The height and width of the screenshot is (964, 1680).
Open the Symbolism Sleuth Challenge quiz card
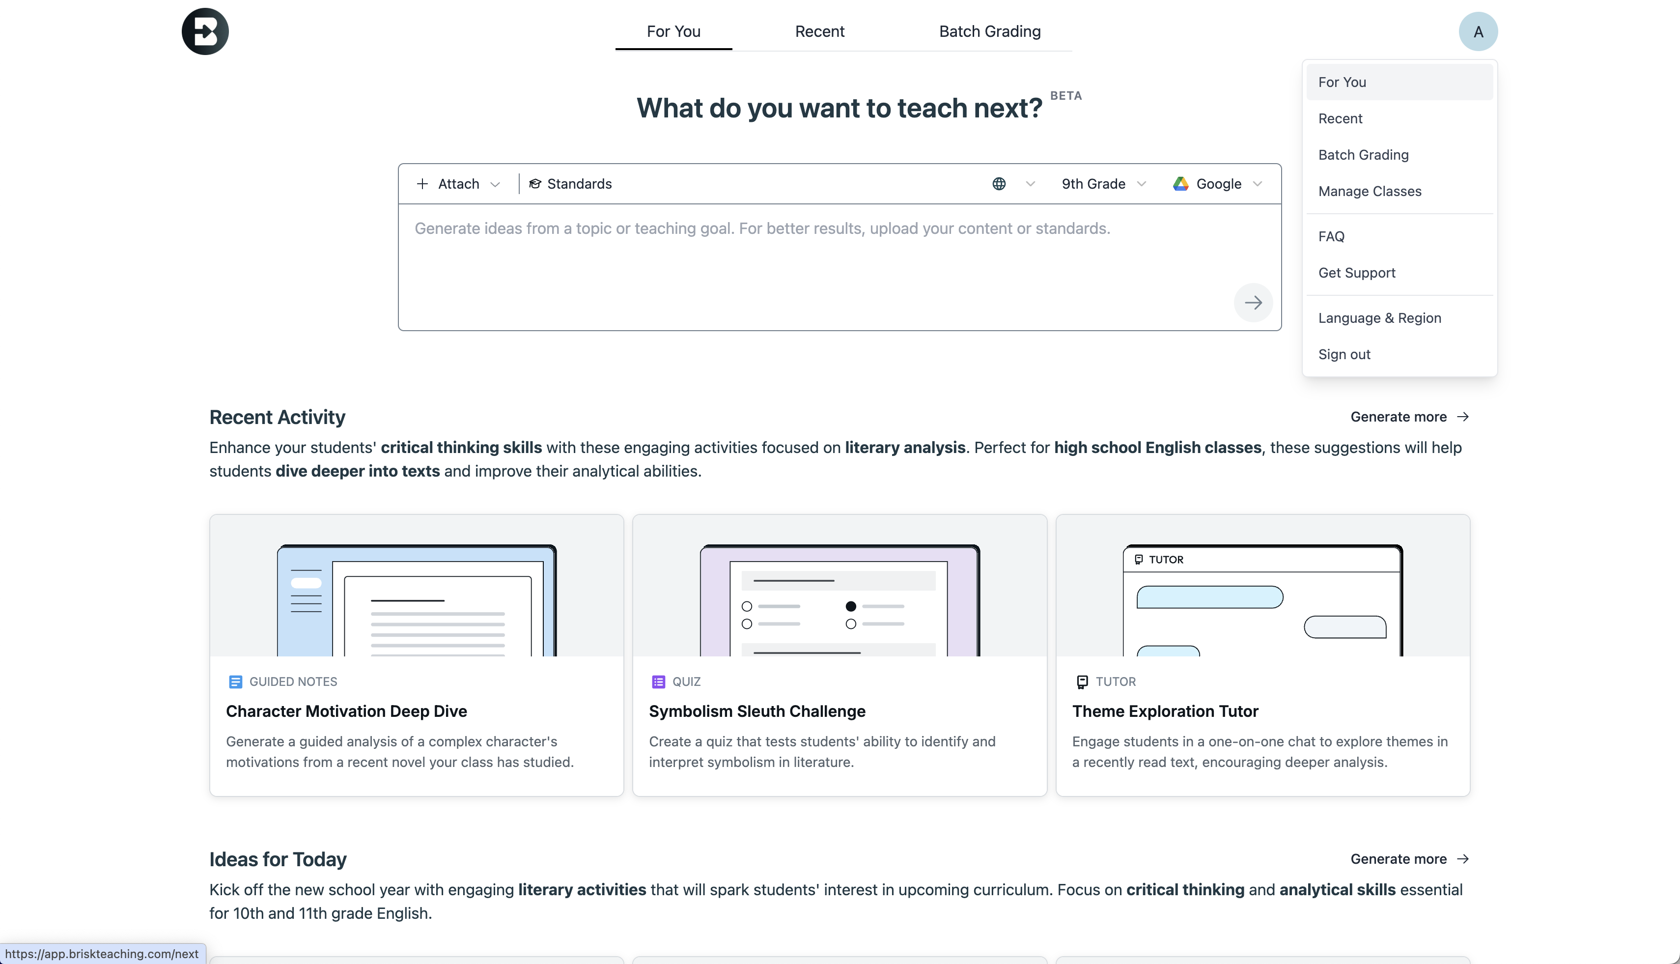(840, 711)
